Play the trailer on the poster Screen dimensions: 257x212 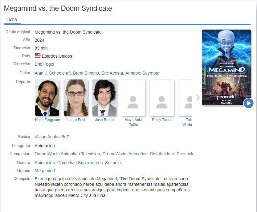click(248, 103)
